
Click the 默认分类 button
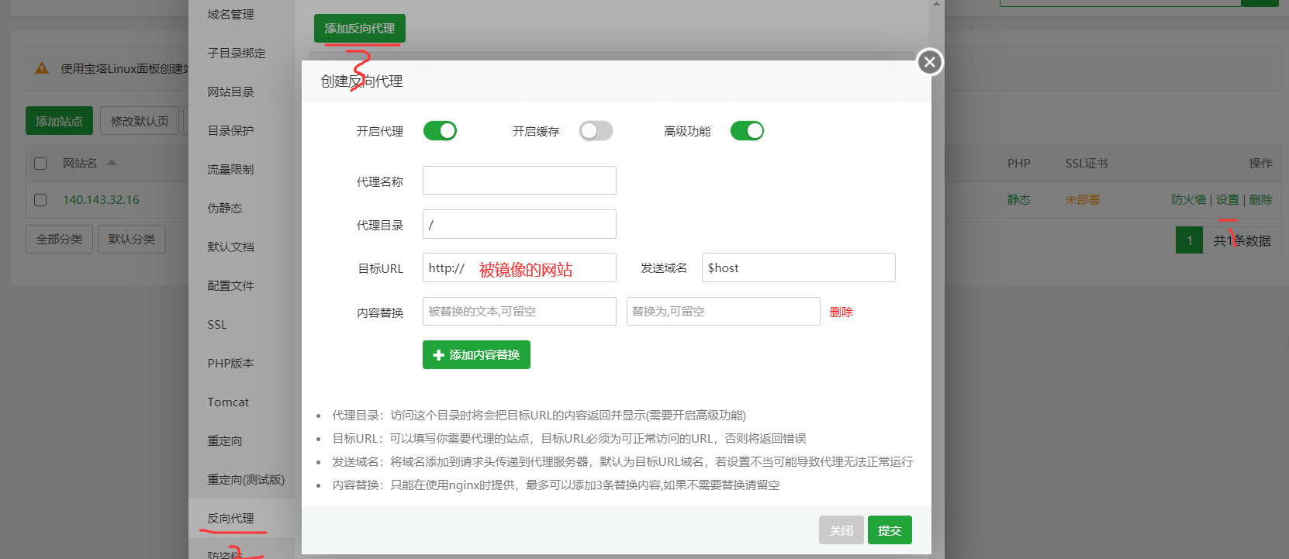click(x=132, y=239)
